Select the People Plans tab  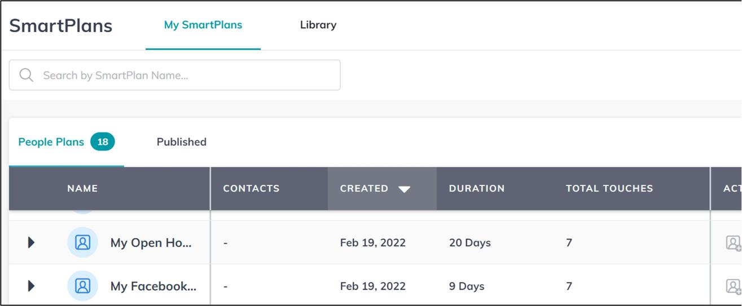(51, 142)
